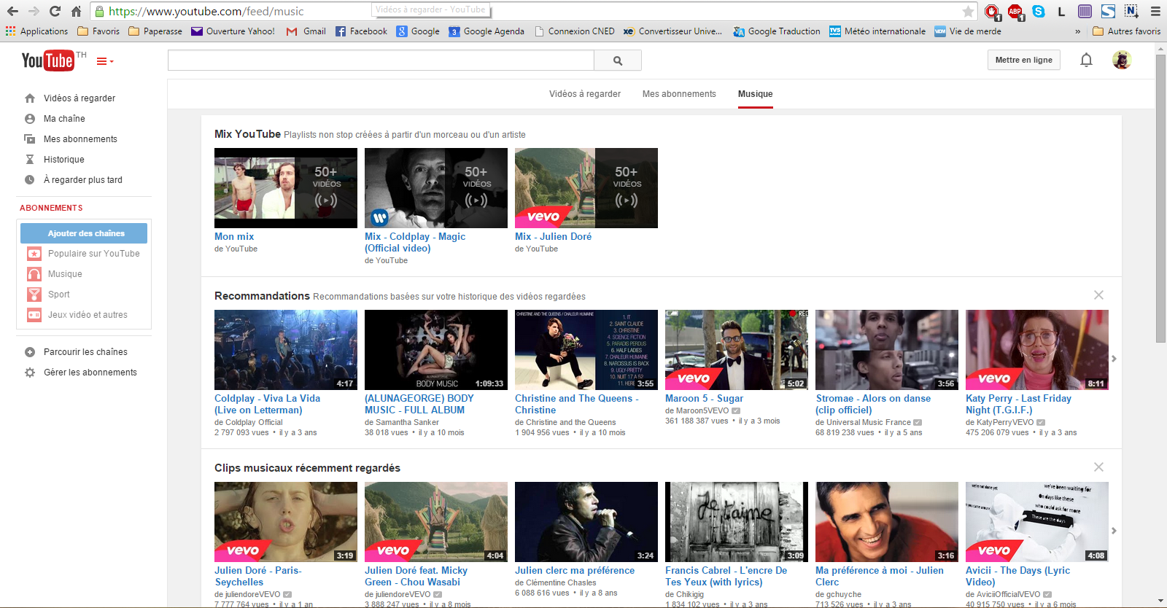Focus the YouTube search field
1167x608 pixels.
[x=381, y=61]
